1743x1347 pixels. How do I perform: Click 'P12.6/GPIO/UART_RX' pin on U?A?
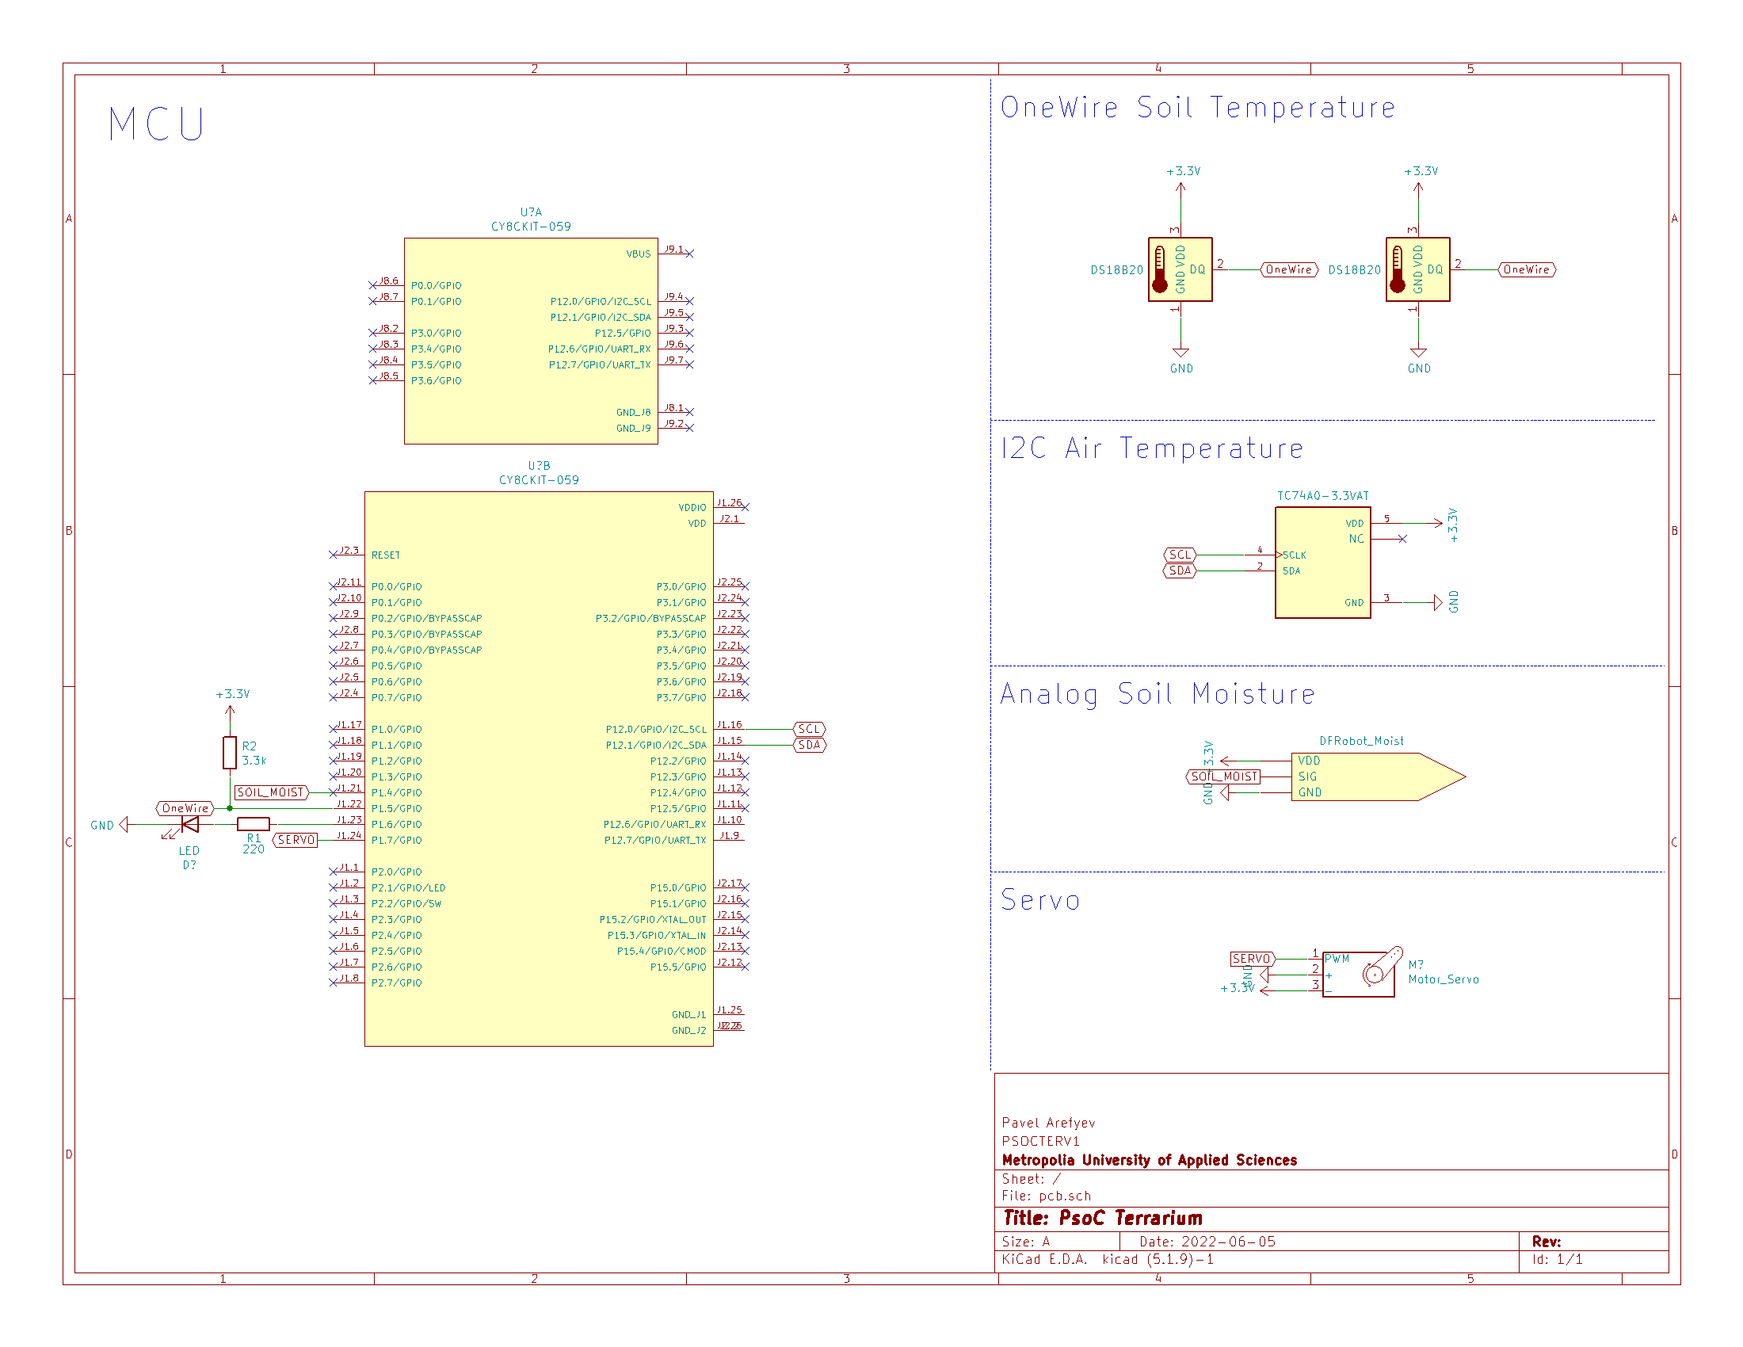click(598, 349)
